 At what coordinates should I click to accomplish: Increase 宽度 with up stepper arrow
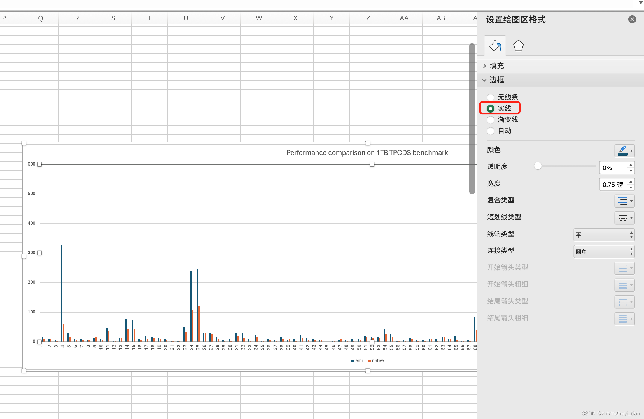[631, 181]
